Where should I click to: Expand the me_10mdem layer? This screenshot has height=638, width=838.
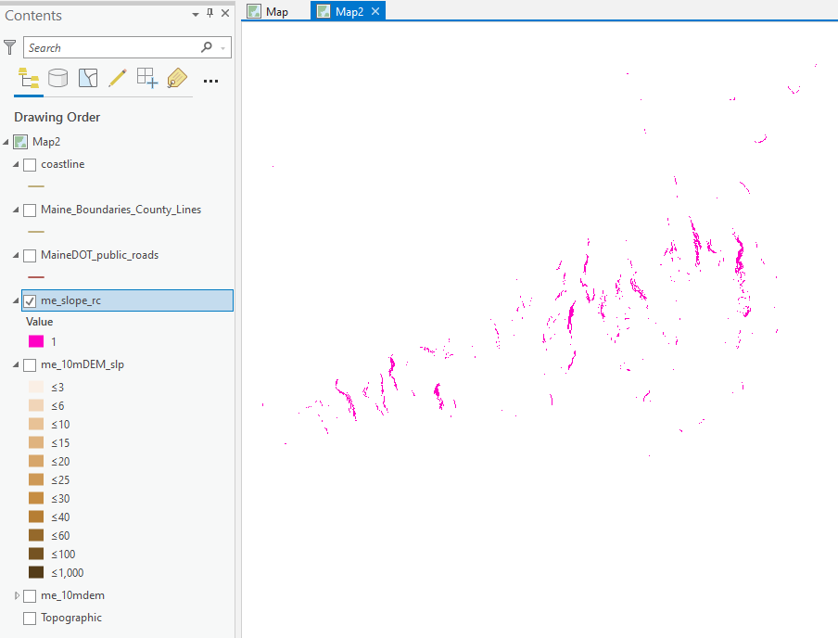(17, 595)
